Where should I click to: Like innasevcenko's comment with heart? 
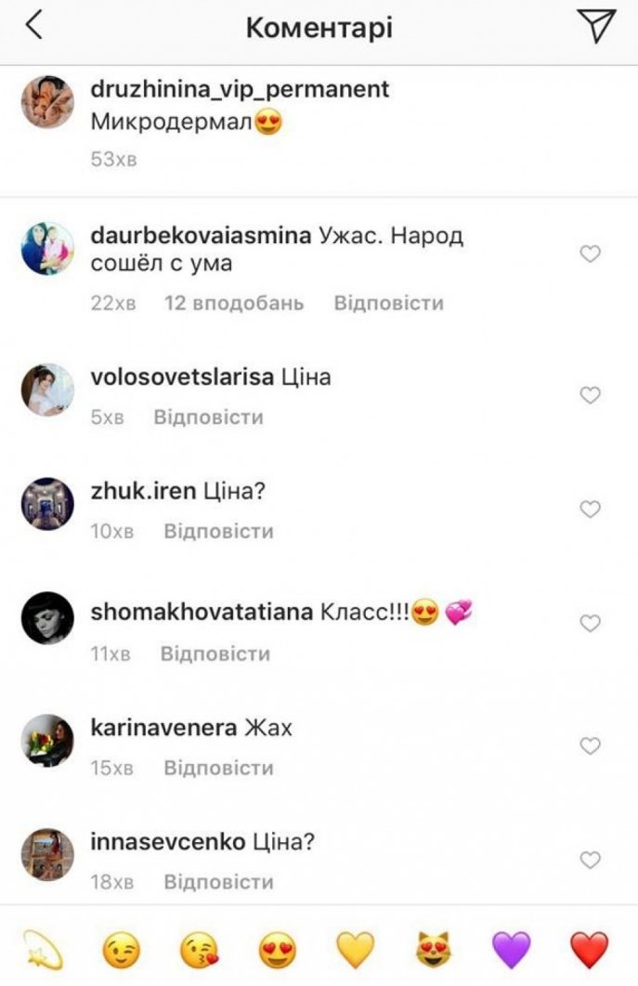pos(590,860)
